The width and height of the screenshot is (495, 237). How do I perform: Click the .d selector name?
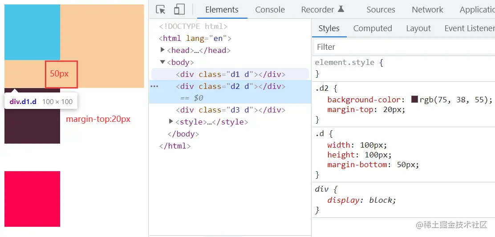coord(320,134)
